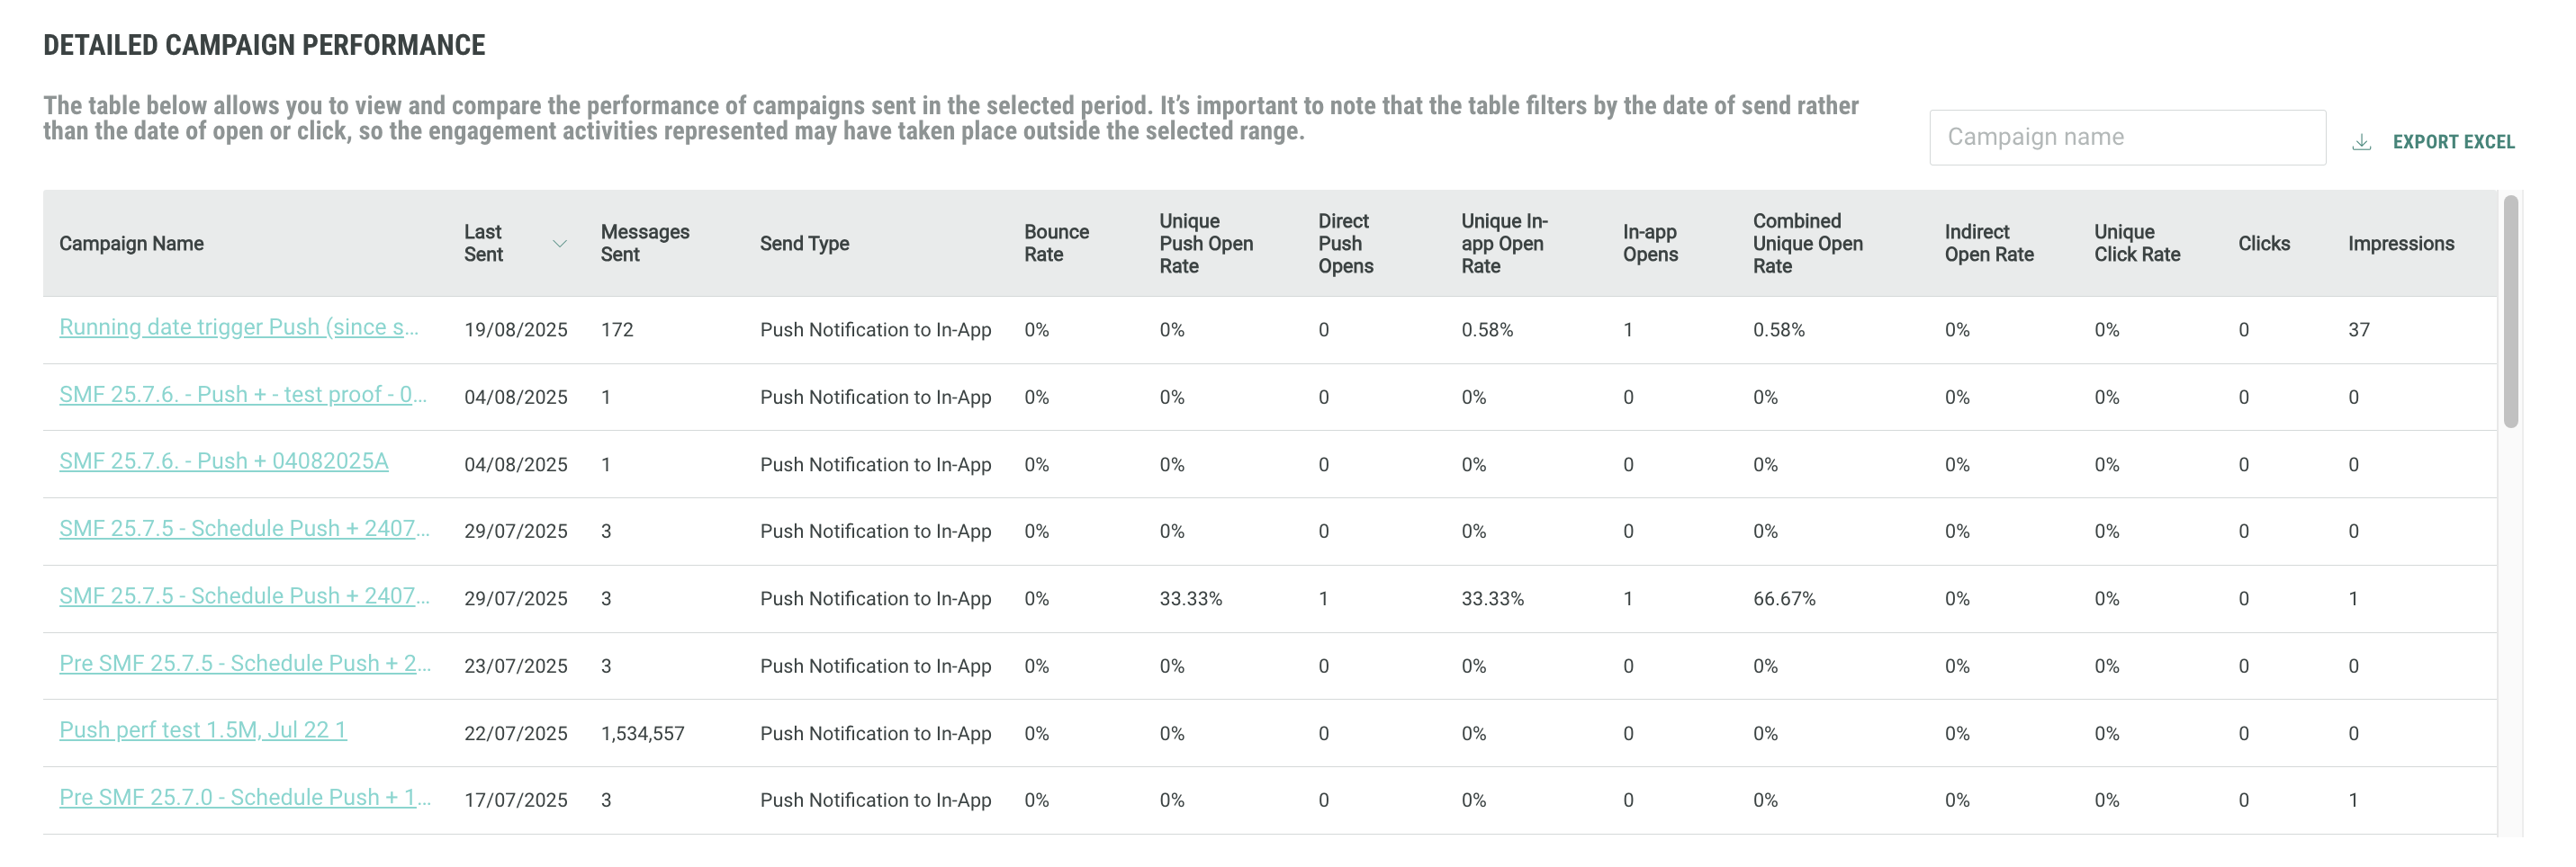Viewport: 2576px width, 867px height.
Task: Click the Last Sent sort chevron
Action: 560,244
